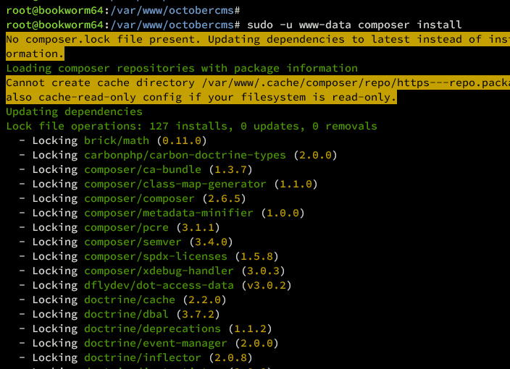510x369 pixels.
Task: Click the 'Updating dependencies' line
Action: click(x=74, y=111)
